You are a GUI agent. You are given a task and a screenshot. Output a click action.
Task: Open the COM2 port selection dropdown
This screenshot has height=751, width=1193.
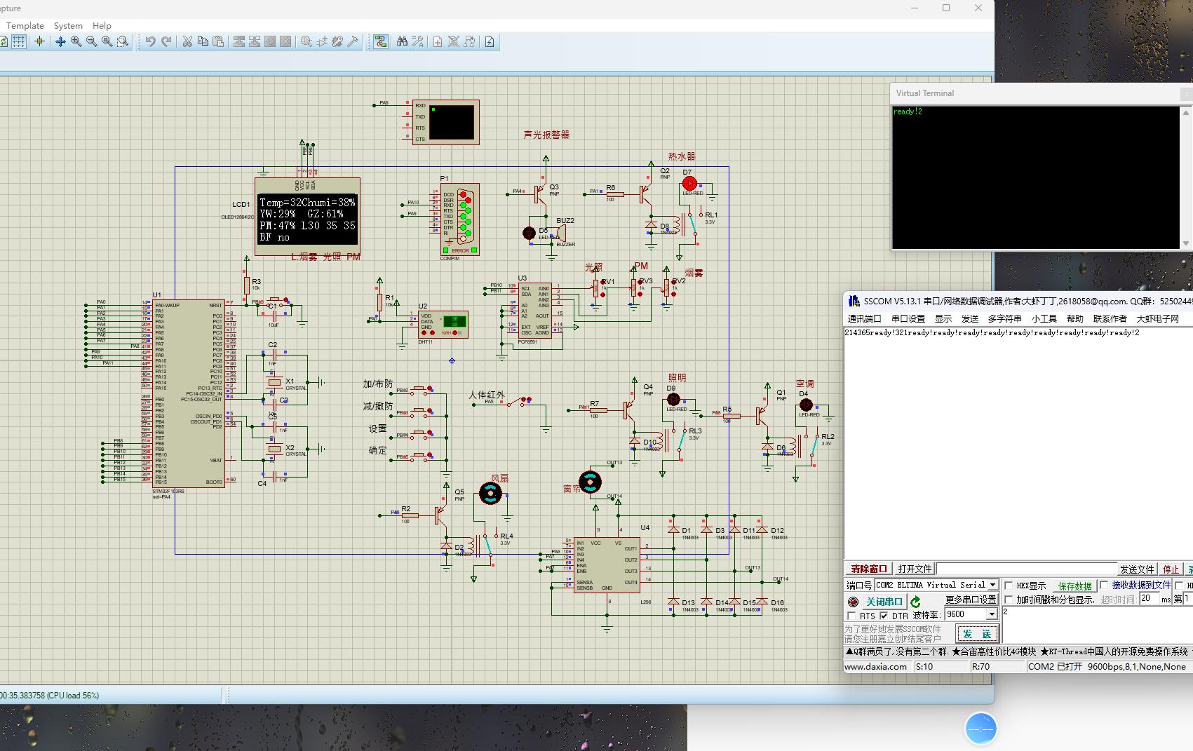[x=993, y=584]
